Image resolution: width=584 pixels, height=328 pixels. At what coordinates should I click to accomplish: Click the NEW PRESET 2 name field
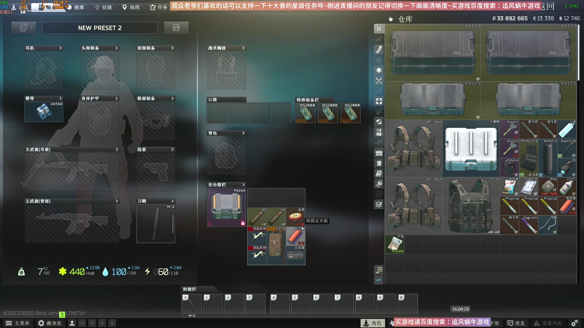(100, 28)
